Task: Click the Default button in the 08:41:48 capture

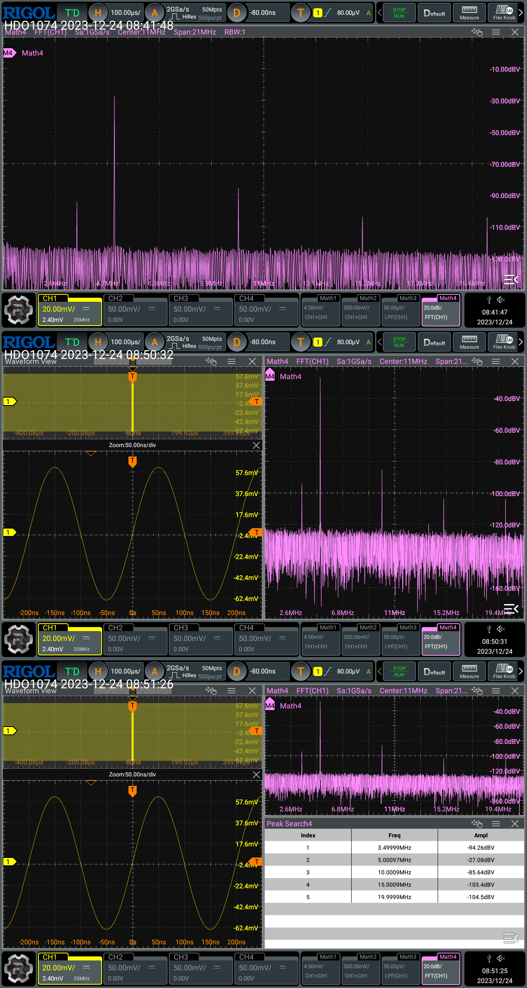Action: tap(434, 13)
